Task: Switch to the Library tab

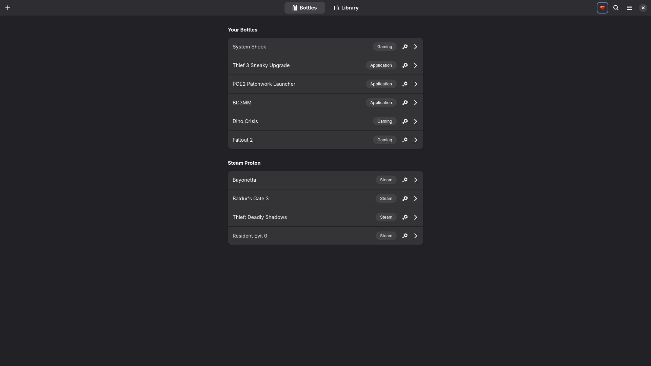Action: click(x=346, y=8)
